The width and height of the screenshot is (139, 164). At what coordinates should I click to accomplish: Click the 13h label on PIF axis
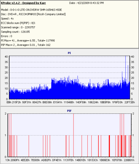[x=8, y=160]
